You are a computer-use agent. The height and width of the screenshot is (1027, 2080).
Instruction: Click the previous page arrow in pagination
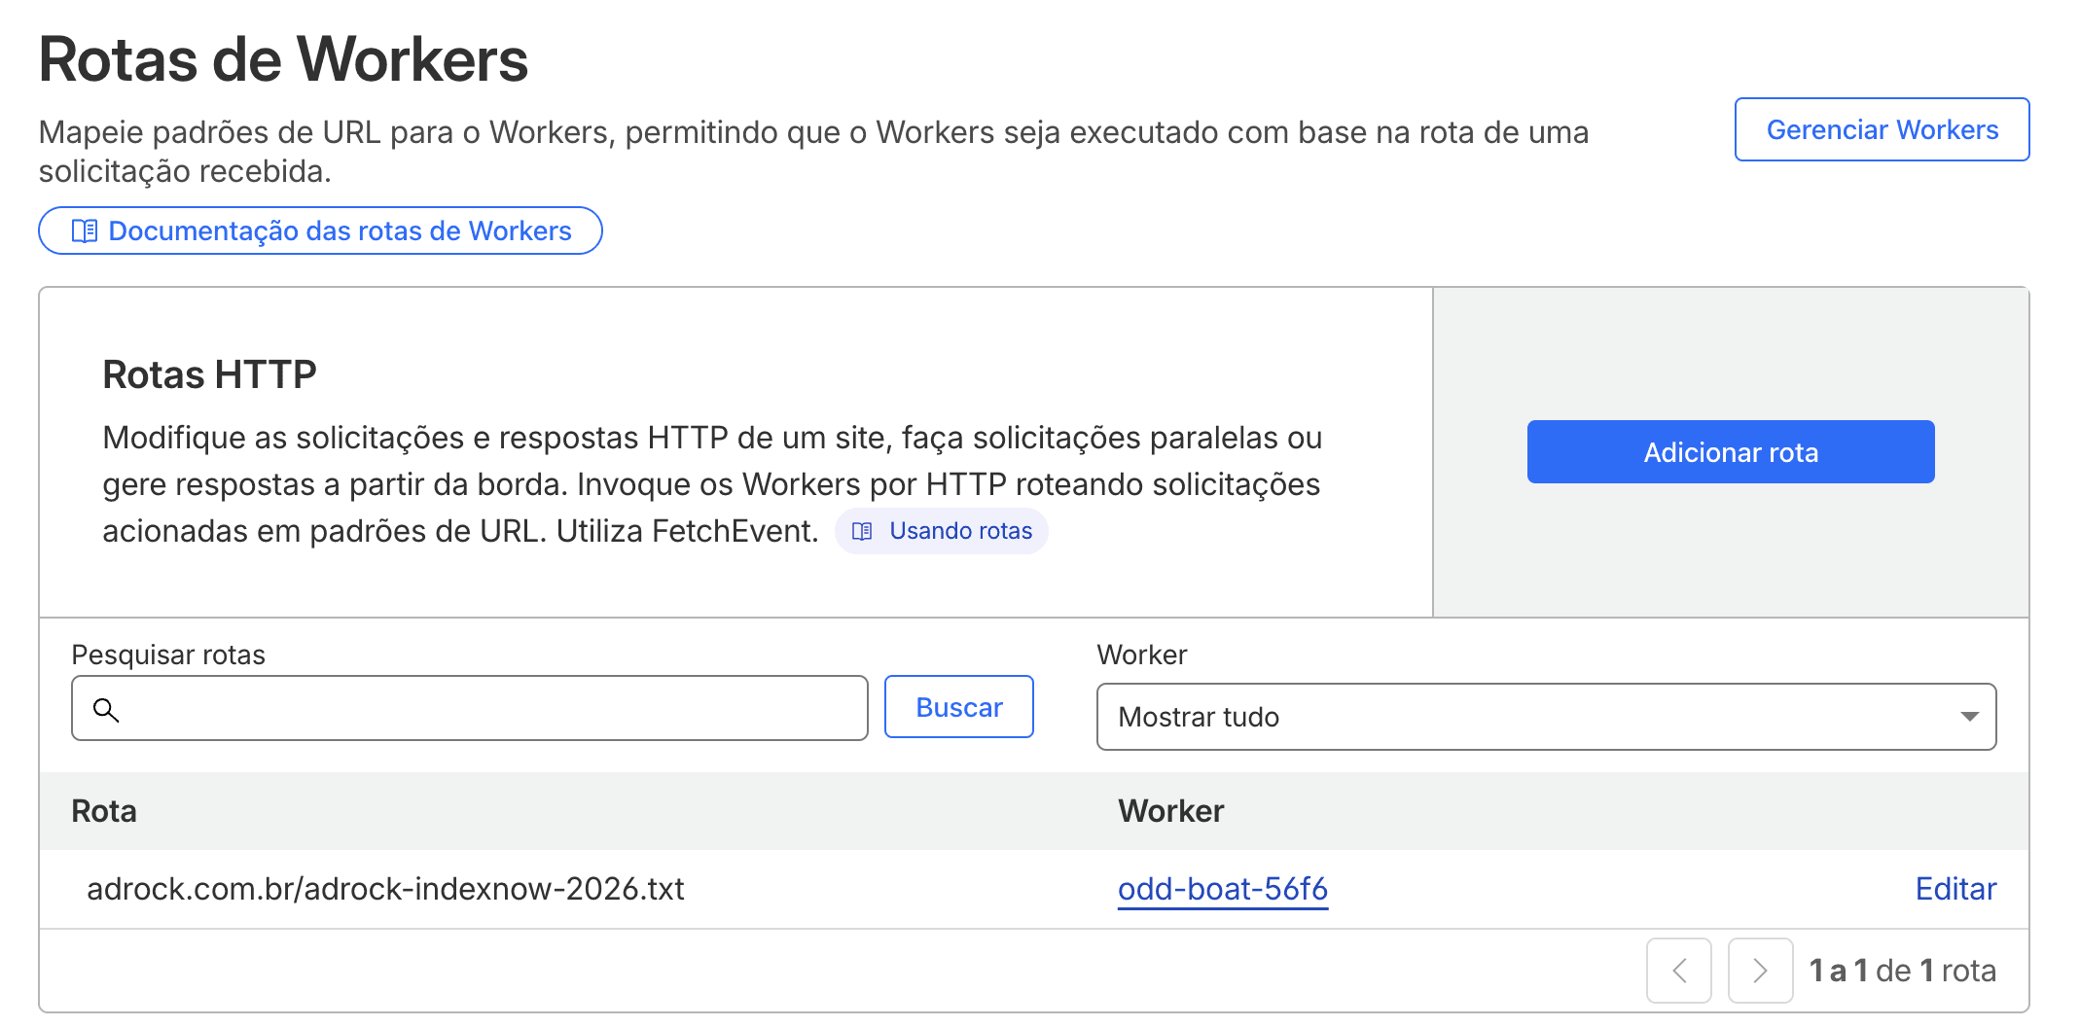(x=1679, y=970)
